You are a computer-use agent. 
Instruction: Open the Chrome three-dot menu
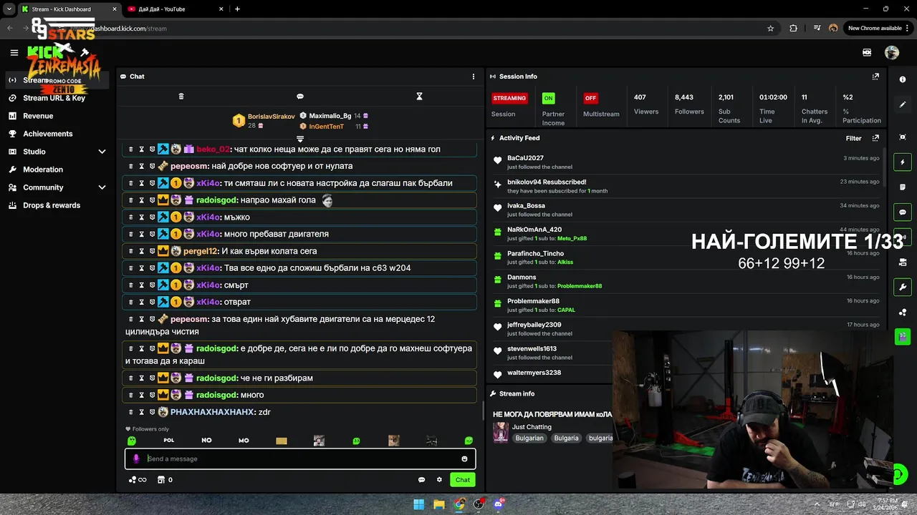pos(906,28)
